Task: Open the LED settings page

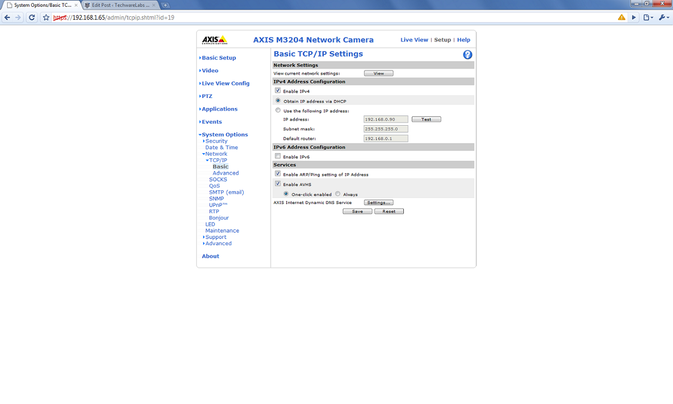Action: point(210,224)
